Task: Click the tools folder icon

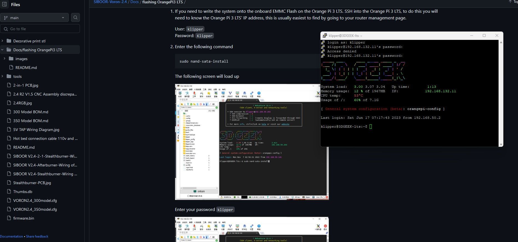Action: tap(9, 76)
